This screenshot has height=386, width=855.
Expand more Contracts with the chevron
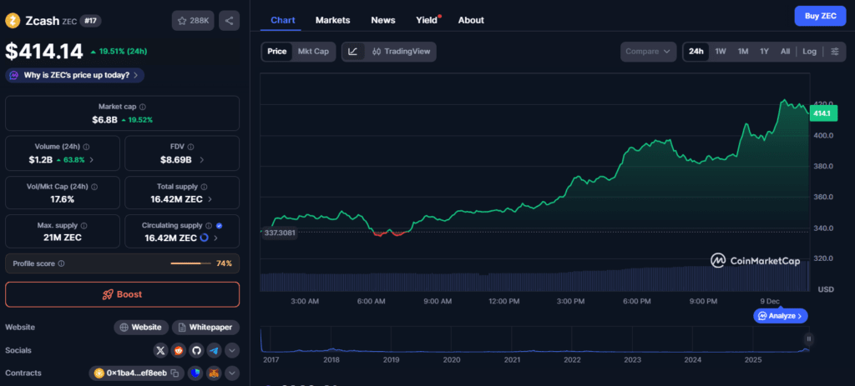click(x=232, y=373)
